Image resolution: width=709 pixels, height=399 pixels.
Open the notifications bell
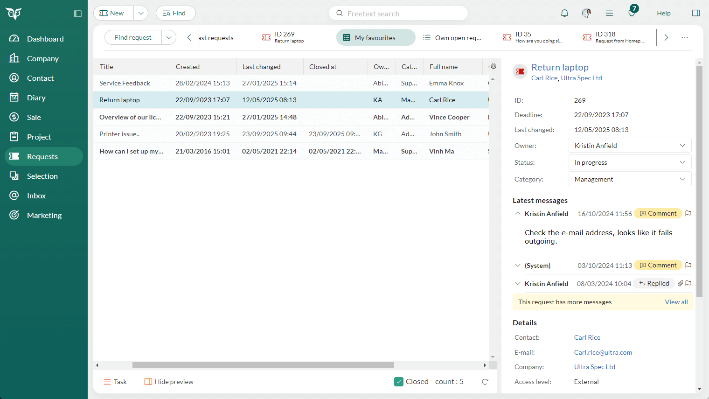coord(564,13)
